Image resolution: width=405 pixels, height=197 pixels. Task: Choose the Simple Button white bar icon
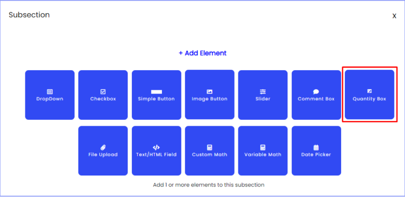[156, 92]
